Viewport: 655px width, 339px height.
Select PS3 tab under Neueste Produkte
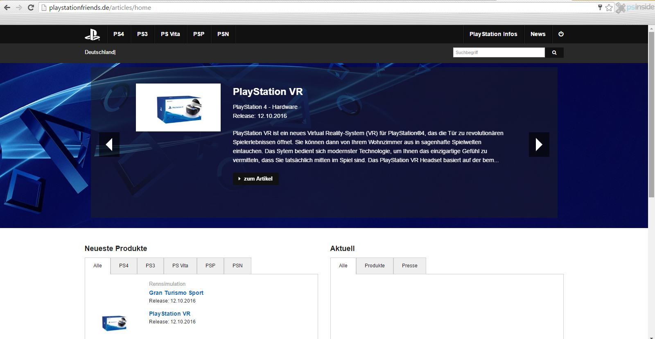pos(150,266)
